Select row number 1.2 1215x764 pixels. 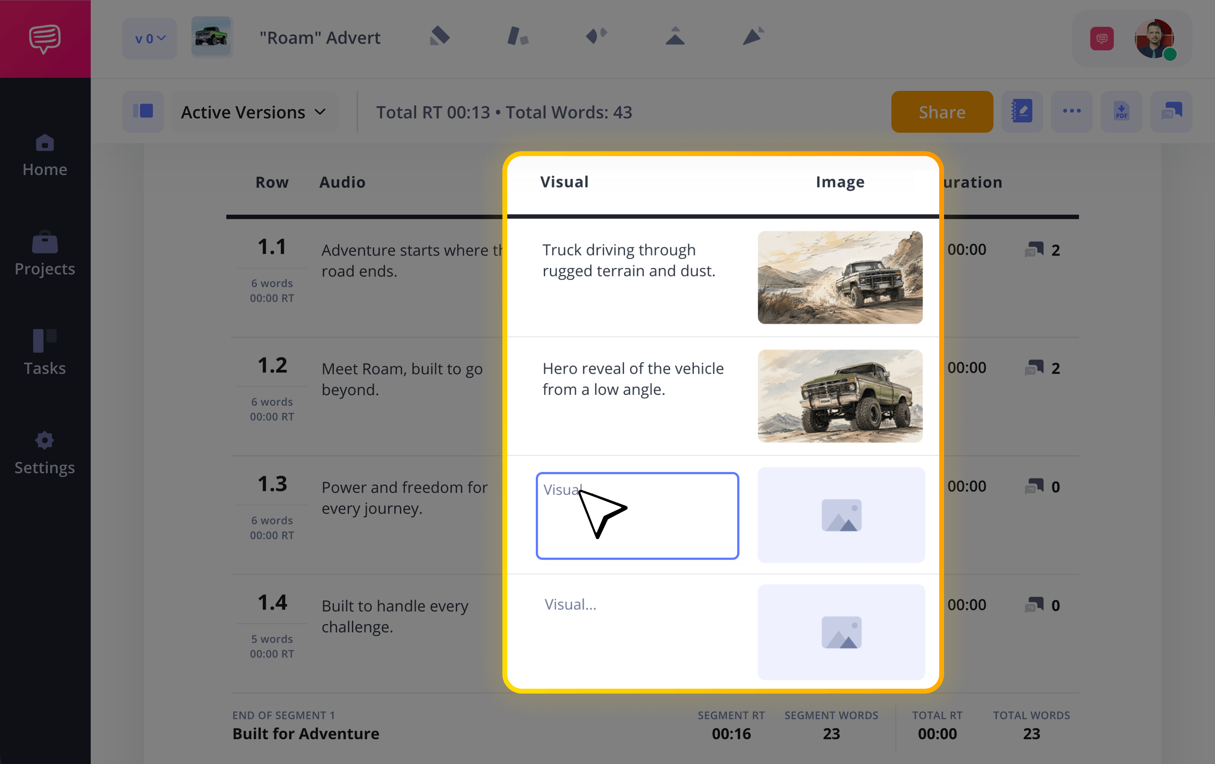click(272, 365)
